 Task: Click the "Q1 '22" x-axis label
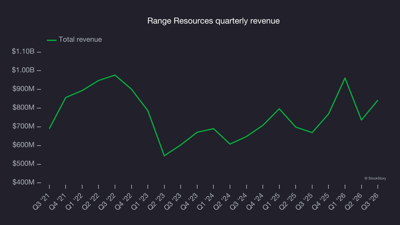pos(74,202)
